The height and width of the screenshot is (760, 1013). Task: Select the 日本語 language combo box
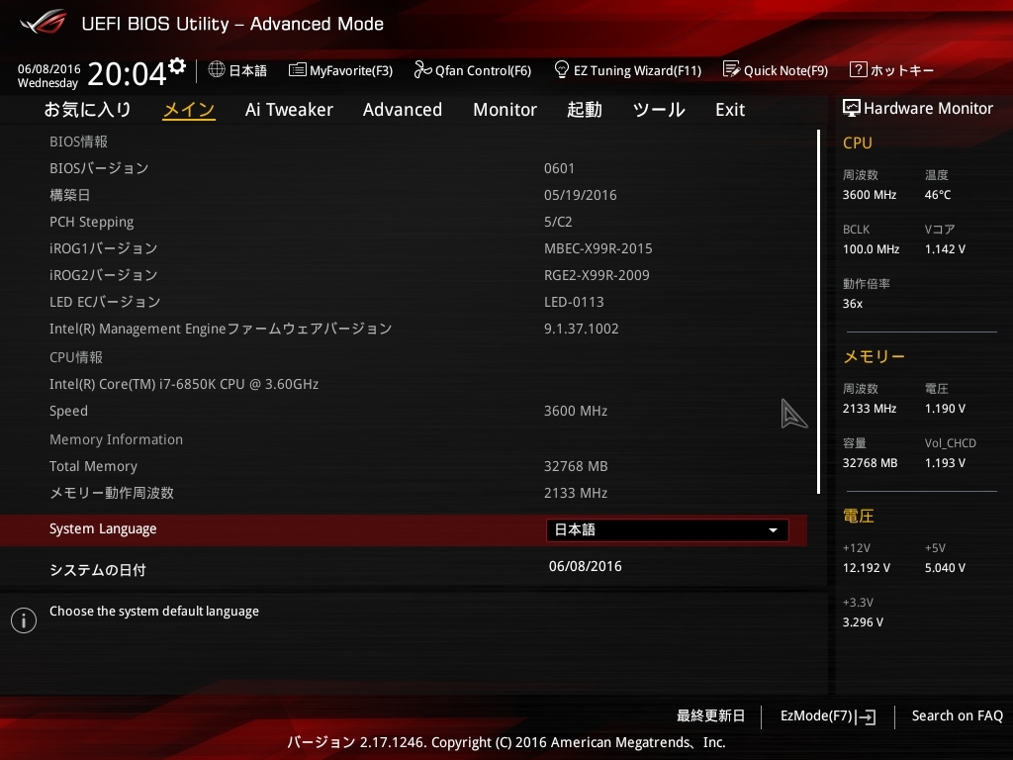[x=667, y=530]
